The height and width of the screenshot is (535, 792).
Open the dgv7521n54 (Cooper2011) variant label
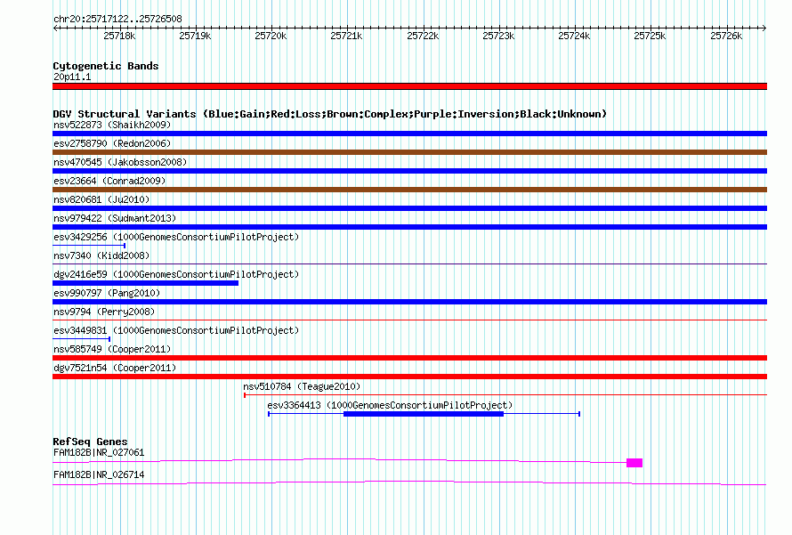click(x=115, y=368)
